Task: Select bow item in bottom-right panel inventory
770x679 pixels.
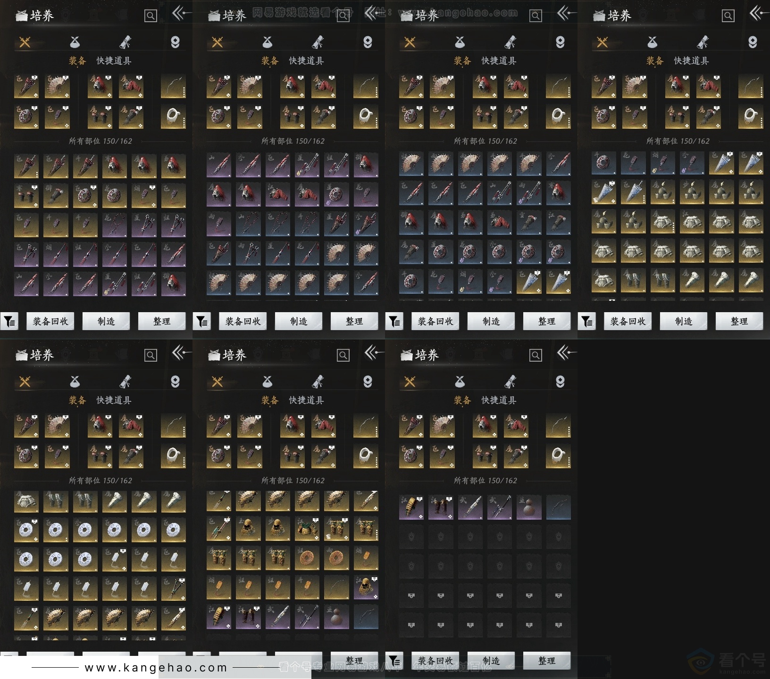Action: (559, 507)
